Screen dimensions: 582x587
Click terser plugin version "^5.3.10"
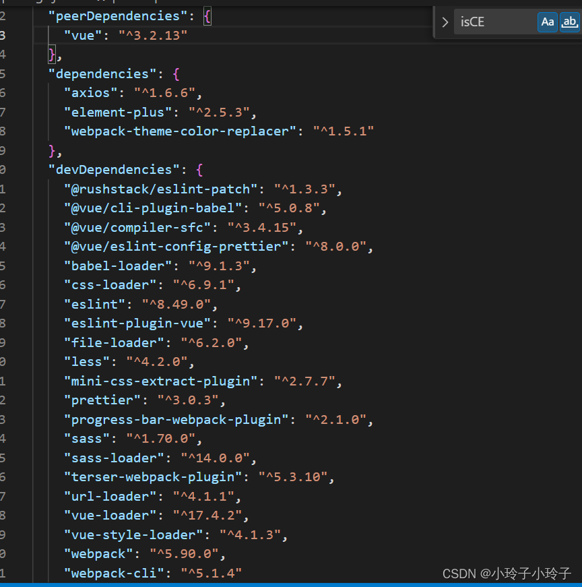(293, 477)
